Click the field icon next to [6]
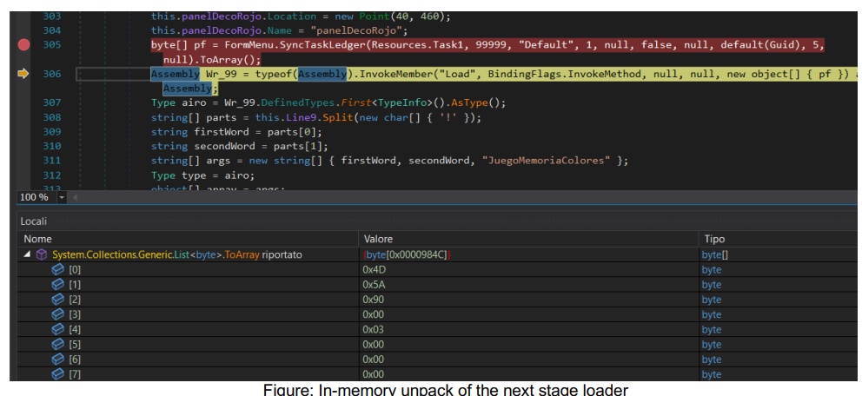This screenshot has height=396, width=862. pos(58,360)
